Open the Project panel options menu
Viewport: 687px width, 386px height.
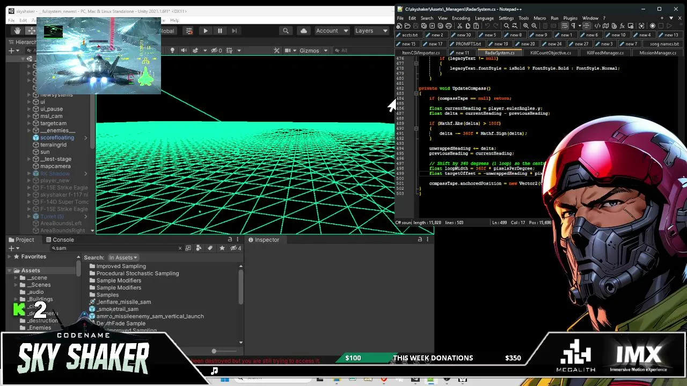(237, 240)
